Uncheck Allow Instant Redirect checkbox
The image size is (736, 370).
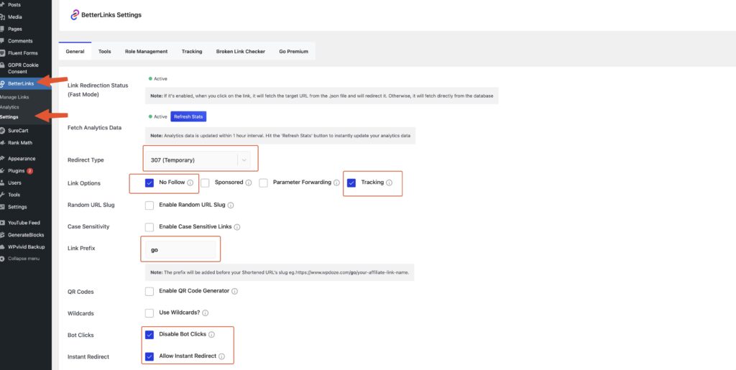pyautogui.click(x=149, y=356)
